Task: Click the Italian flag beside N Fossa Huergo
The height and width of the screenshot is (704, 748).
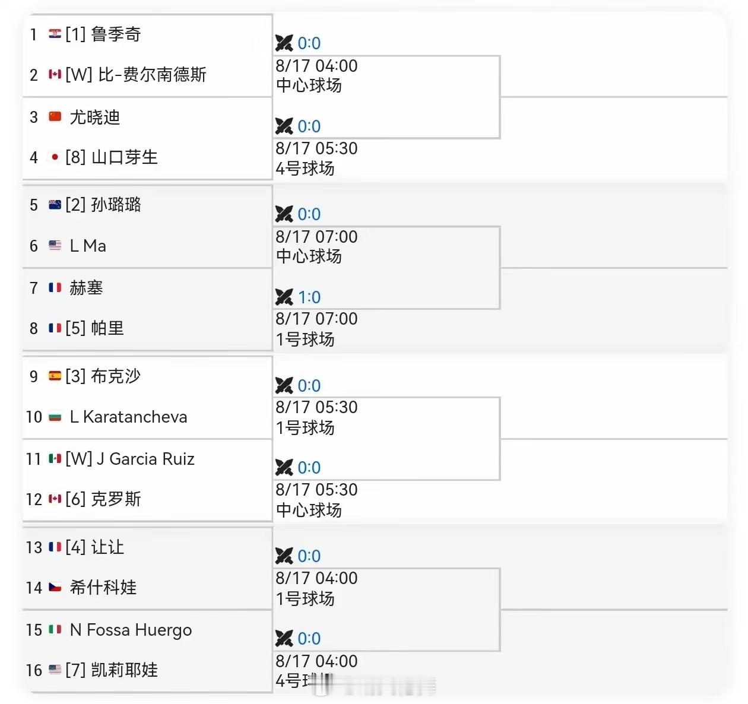Action: 55,629
